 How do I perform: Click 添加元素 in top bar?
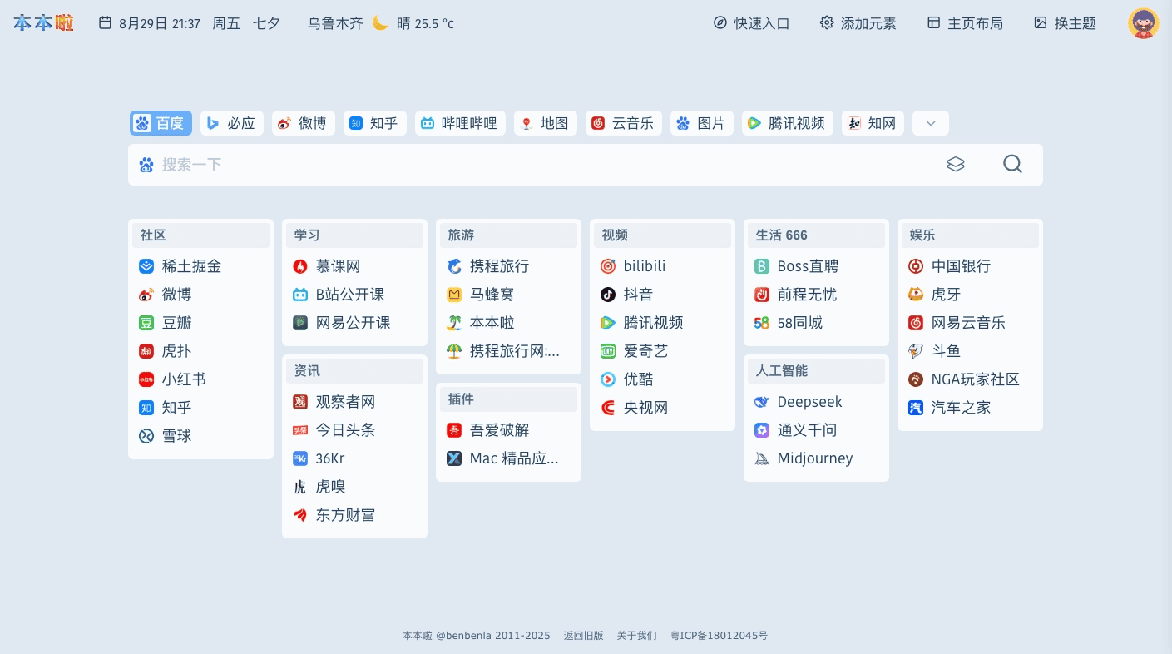click(x=858, y=23)
